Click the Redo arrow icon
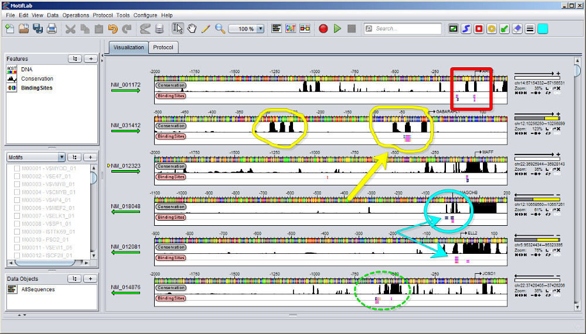 click(127, 29)
